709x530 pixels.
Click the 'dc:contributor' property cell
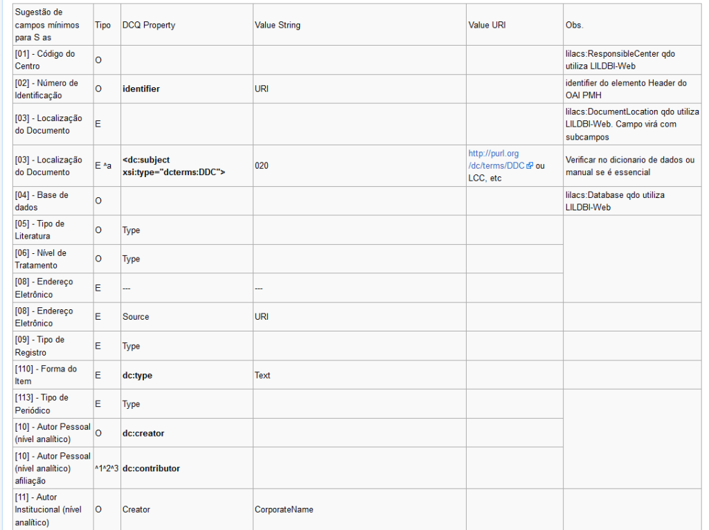pyautogui.click(x=187, y=468)
